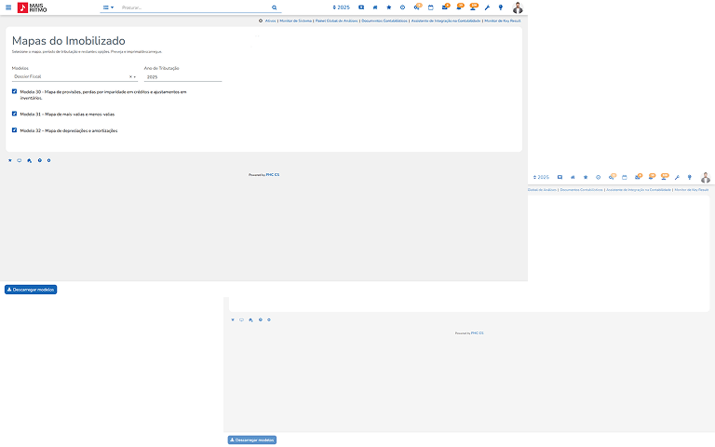Click the magnifier icon in the Procurar search bar

point(274,7)
